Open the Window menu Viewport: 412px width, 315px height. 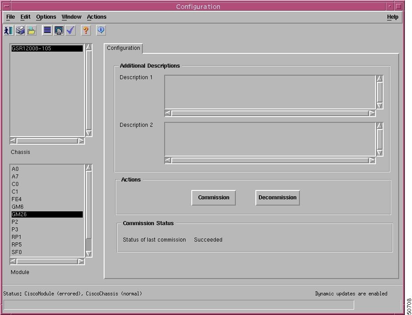(x=72, y=17)
